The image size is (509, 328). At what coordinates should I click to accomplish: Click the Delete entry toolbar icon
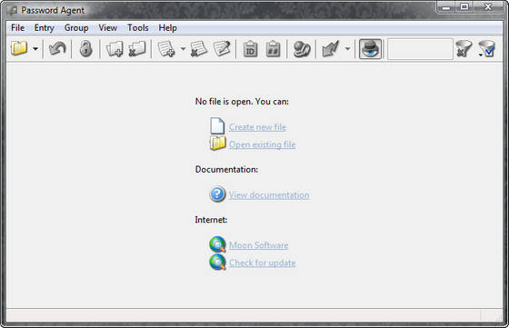pos(199,49)
